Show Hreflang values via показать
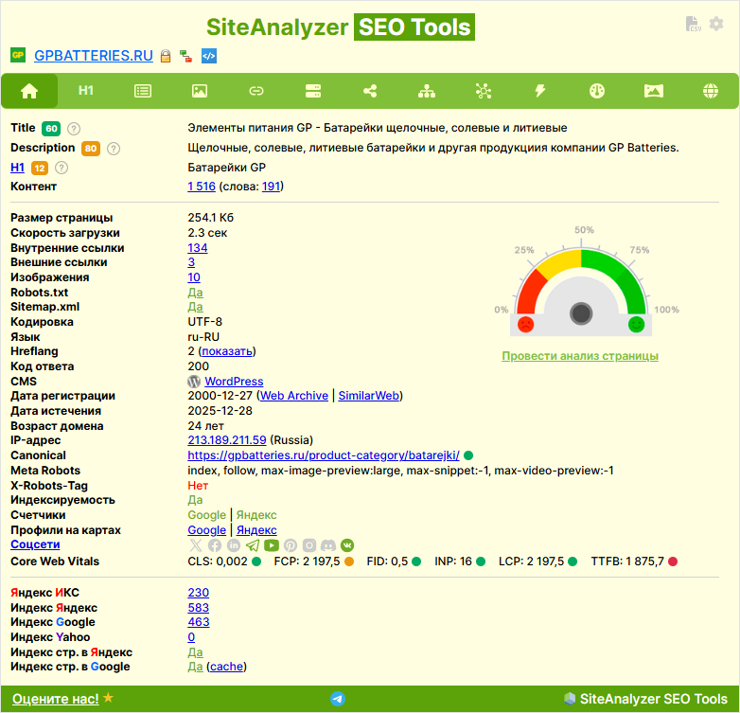Image resolution: width=740 pixels, height=713 pixels. tap(227, 351)
